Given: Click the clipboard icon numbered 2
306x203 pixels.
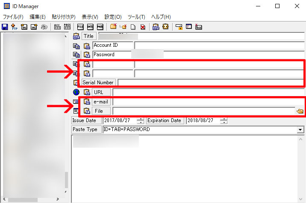Looking at the screenshot, I should (x=87, y=74).
